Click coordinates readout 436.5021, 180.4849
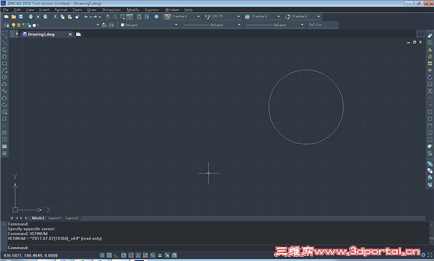Screen dimensions: 434x261 coord(30,255)
